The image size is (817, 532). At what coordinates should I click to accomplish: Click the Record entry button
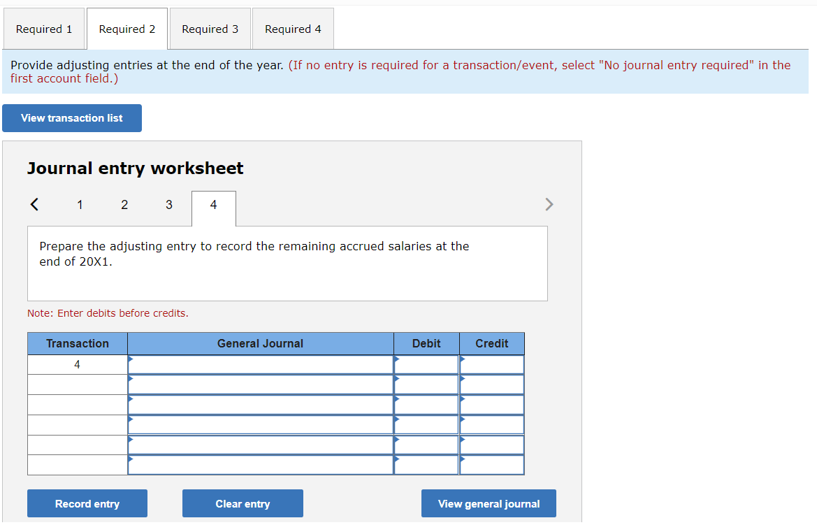pos(87,503)
